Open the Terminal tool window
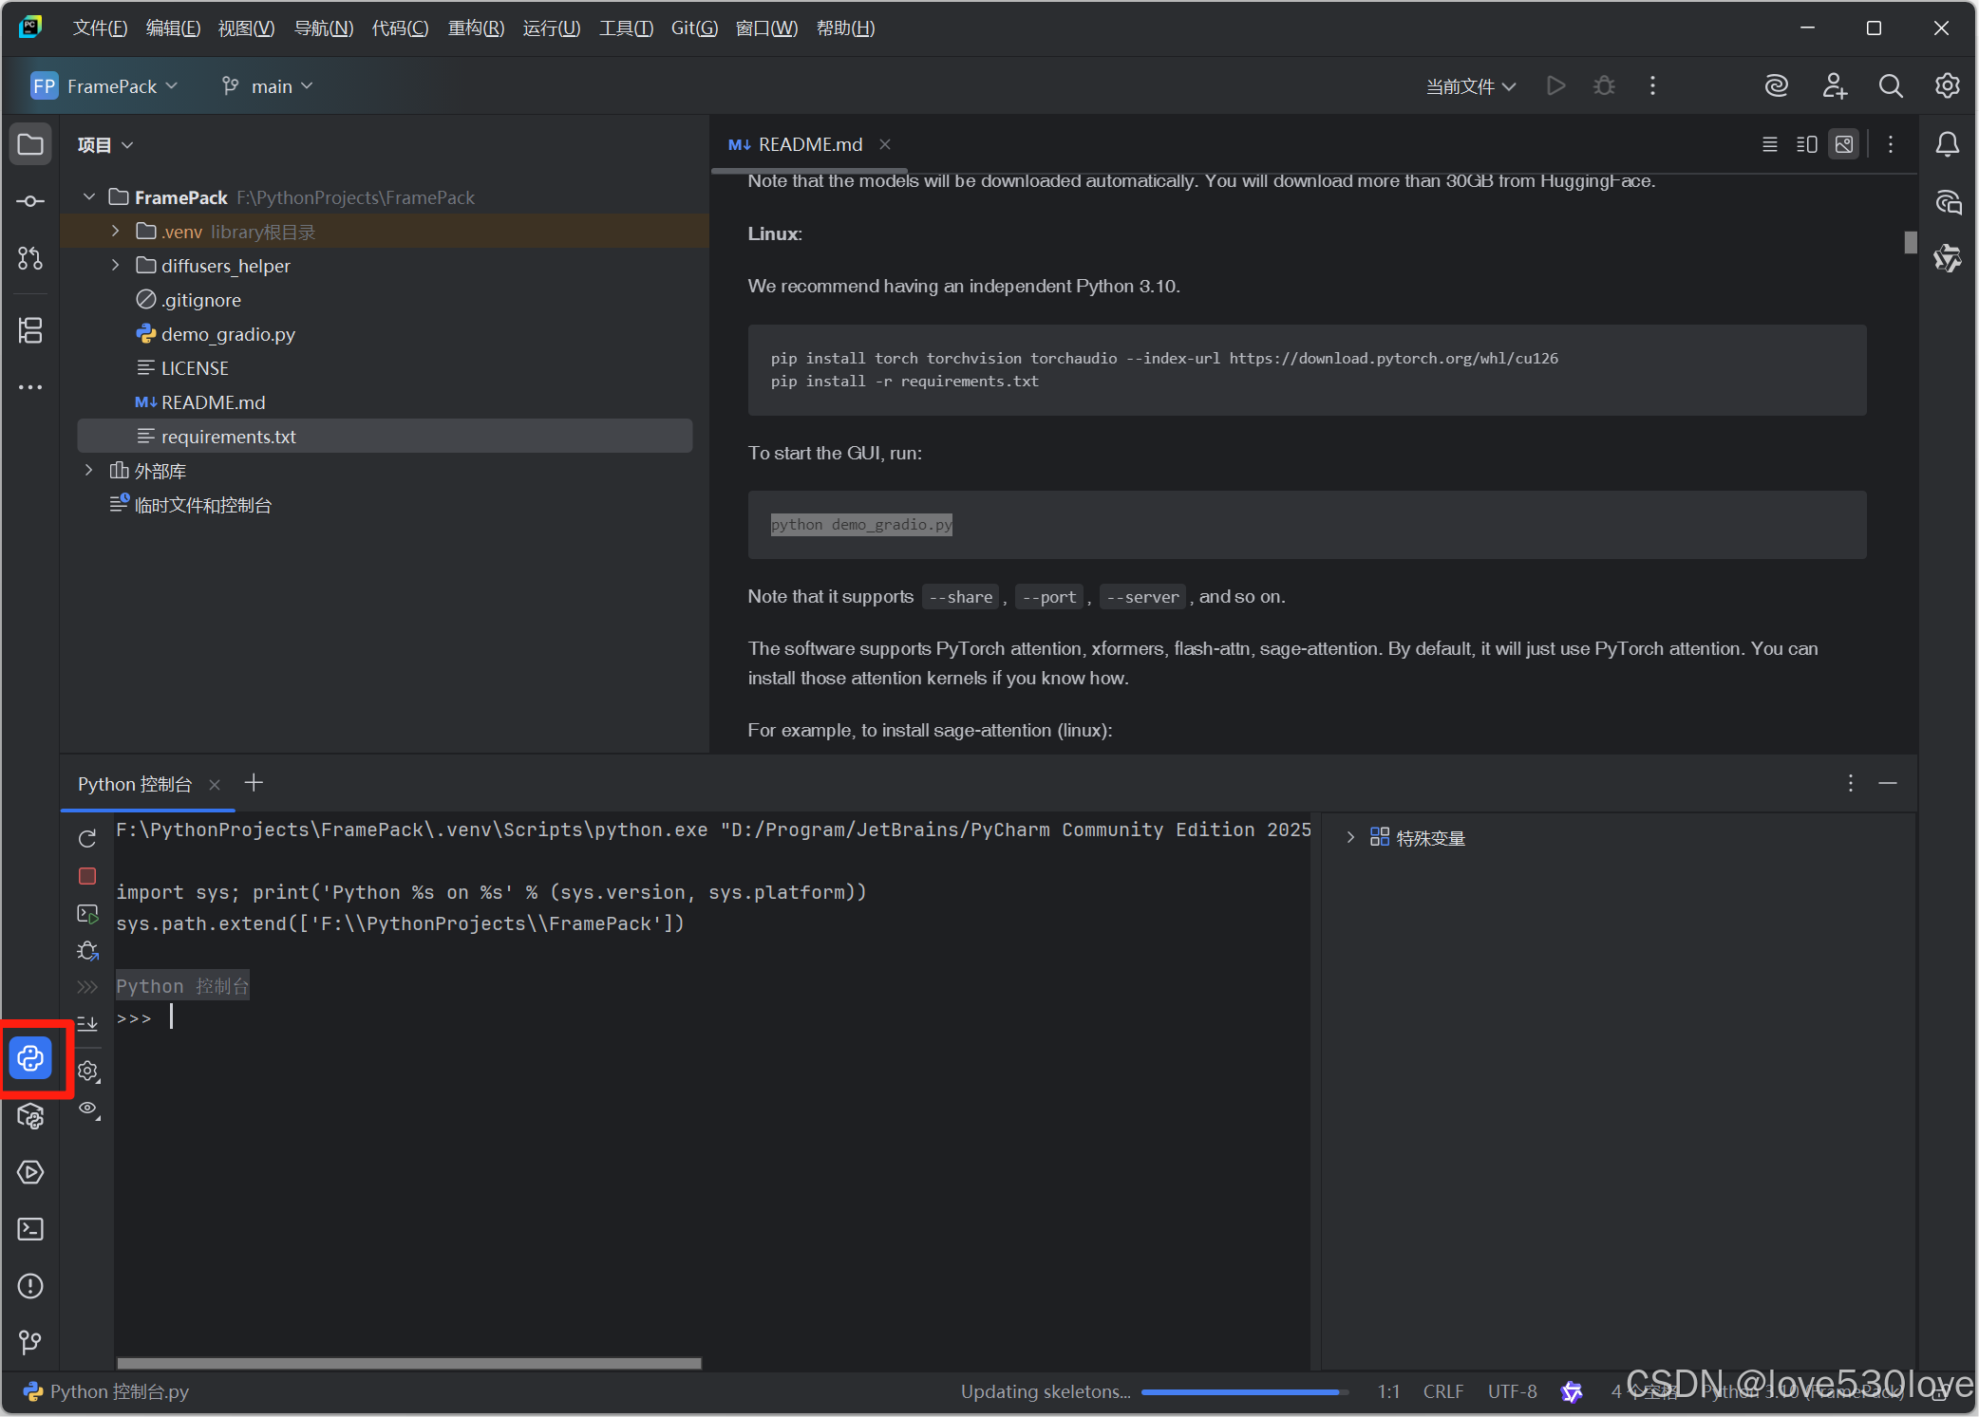 pyautogui.click(x=30, y=1229)
